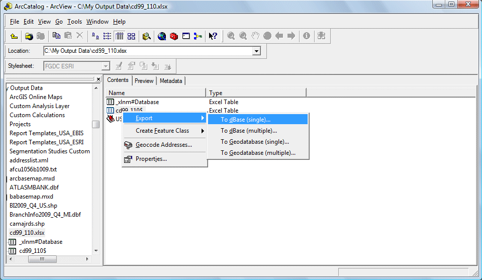Click the Create/Update Metadata icon

(143, 66)
